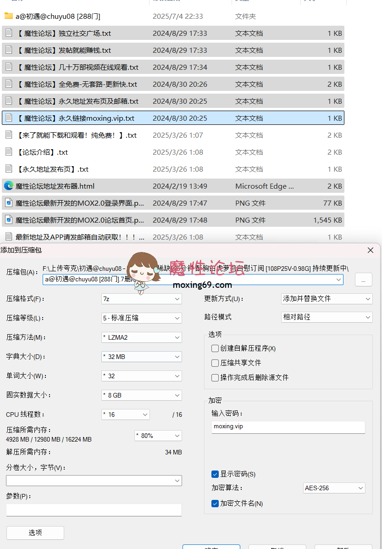This screenshot has width=382, height=549.
Task: Click the icon of 永久链接moxing.vip.txt
Action: (x=9, y=118)
